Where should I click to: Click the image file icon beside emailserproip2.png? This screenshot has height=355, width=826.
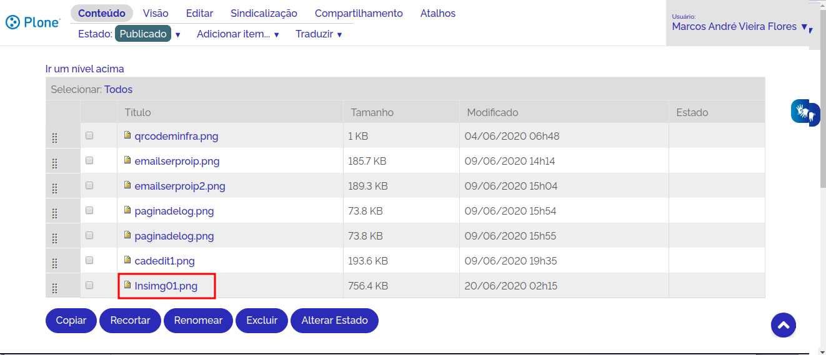pos(127,185)
